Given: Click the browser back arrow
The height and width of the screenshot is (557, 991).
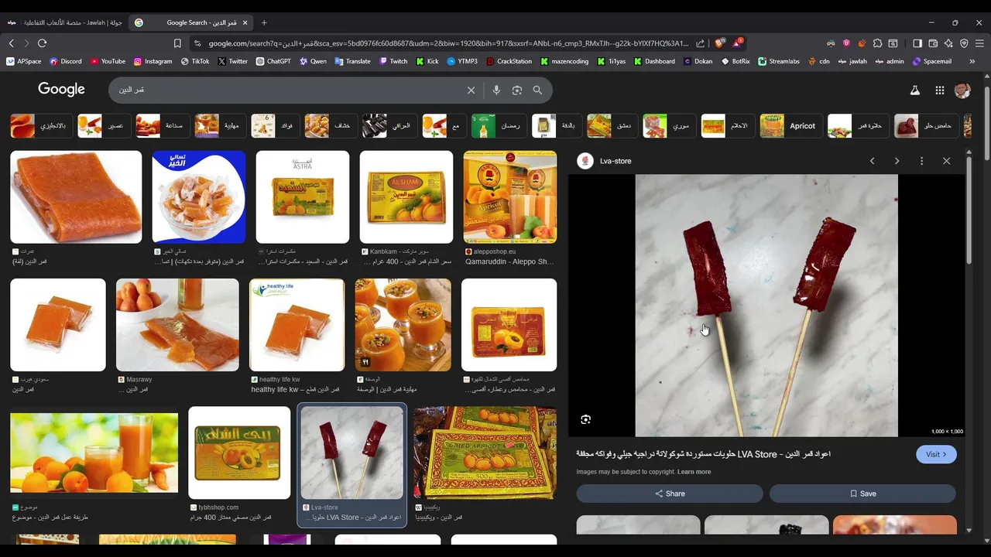Looking at the screenshot, I should tap(11, 43).
